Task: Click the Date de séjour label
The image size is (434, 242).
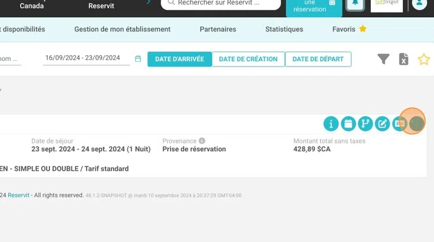Action: 52,141
